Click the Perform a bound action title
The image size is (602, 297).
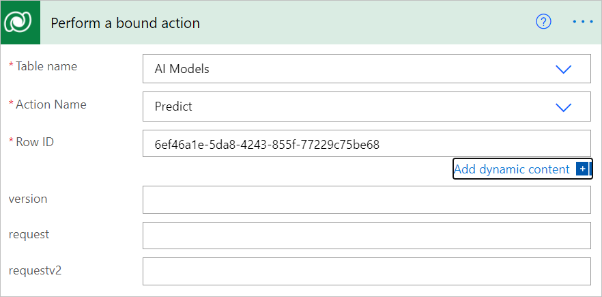click(x=125, y=23)
